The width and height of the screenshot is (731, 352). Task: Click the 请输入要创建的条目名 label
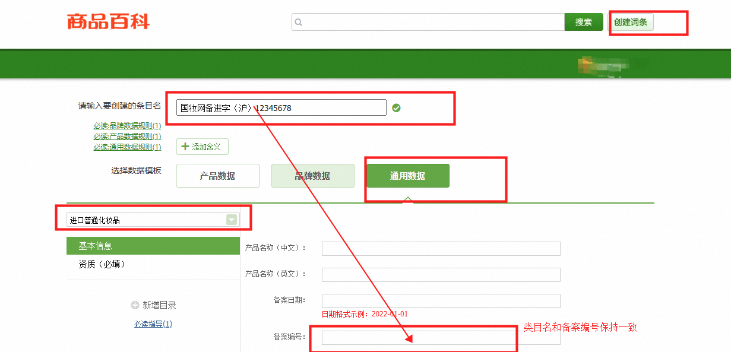point(120,106)
